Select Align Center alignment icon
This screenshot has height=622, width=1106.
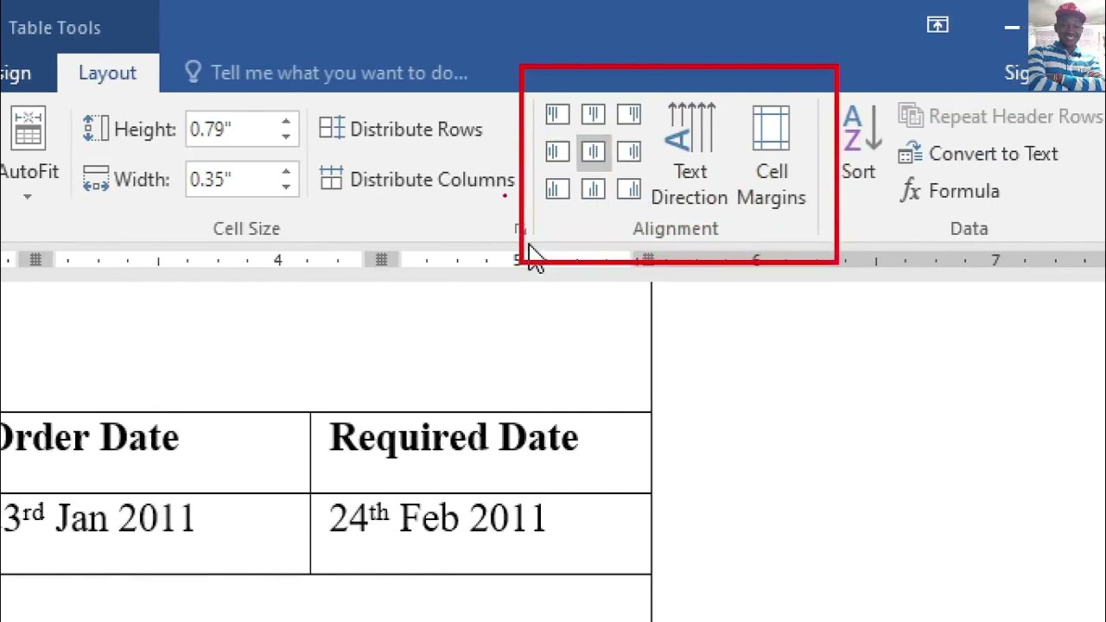(593, 152)
